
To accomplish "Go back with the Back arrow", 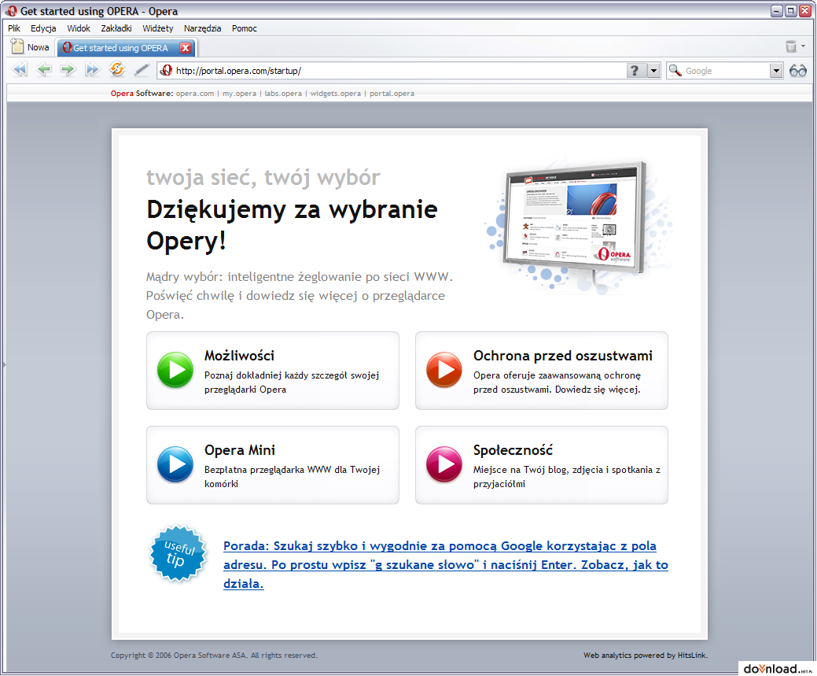I will click(x=44, y=69).
